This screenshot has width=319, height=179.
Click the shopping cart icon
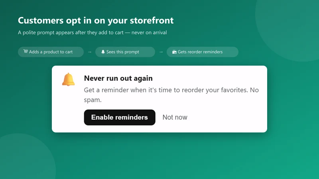(x=26, y=51)
